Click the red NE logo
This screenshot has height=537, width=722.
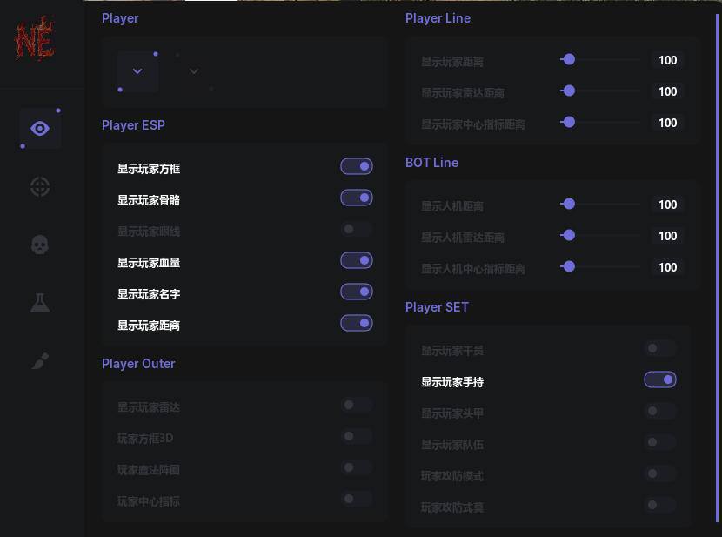(x=35, y=40)
